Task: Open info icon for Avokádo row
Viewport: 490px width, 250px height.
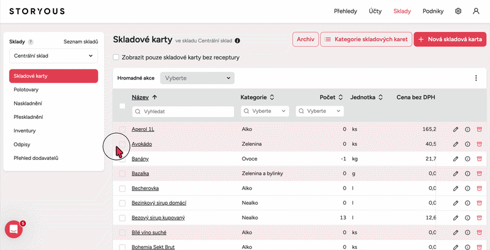Action: (467, 144)
